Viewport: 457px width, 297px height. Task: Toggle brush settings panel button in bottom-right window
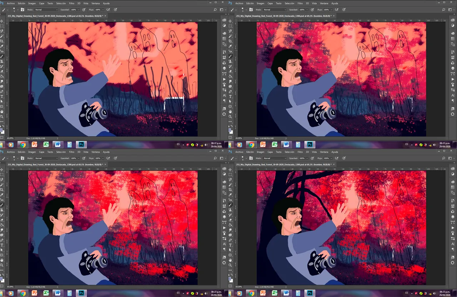pos(251,158)
